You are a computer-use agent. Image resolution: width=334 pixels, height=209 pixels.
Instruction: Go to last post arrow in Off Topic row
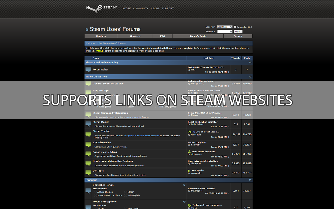point(228,176)
